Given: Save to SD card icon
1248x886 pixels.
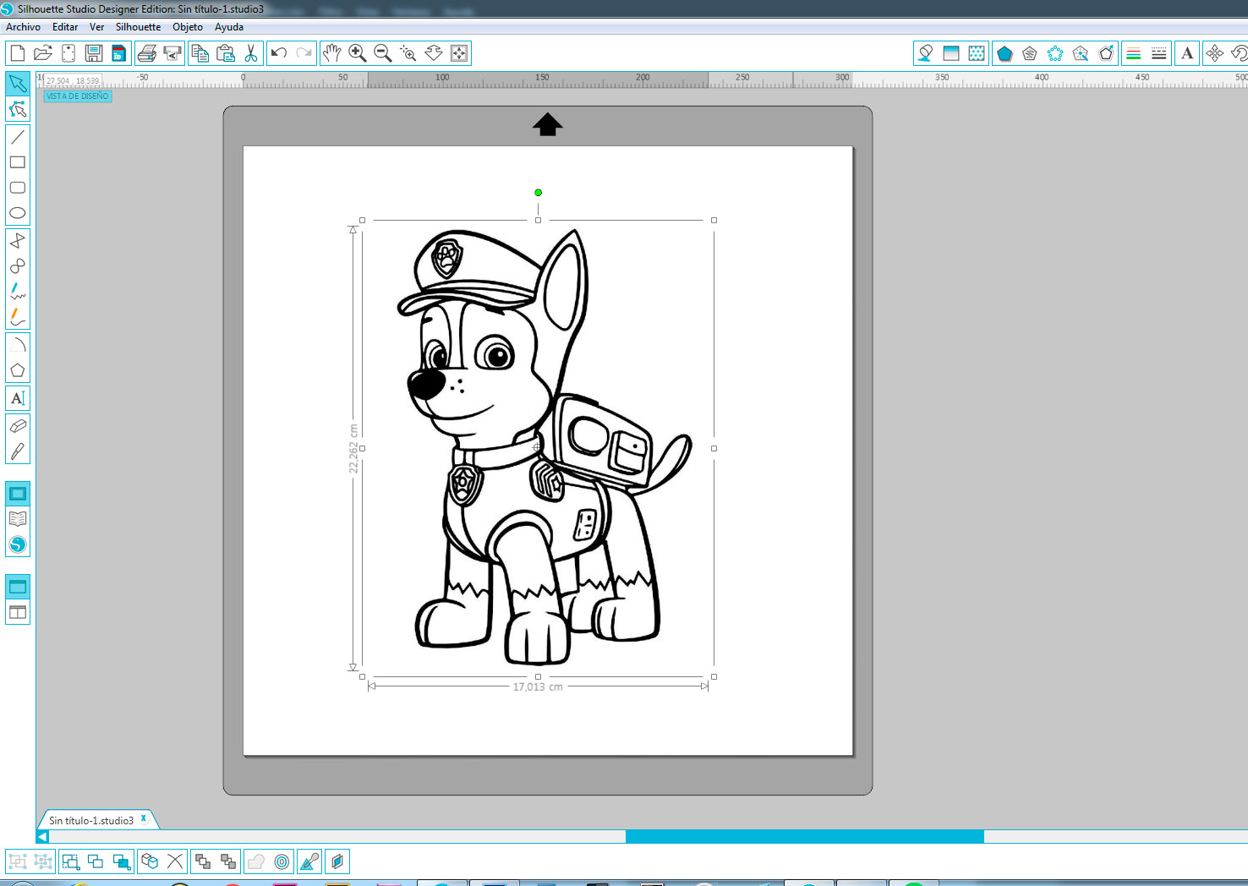Looking at the screenshot, I should [x=119, y=53].
